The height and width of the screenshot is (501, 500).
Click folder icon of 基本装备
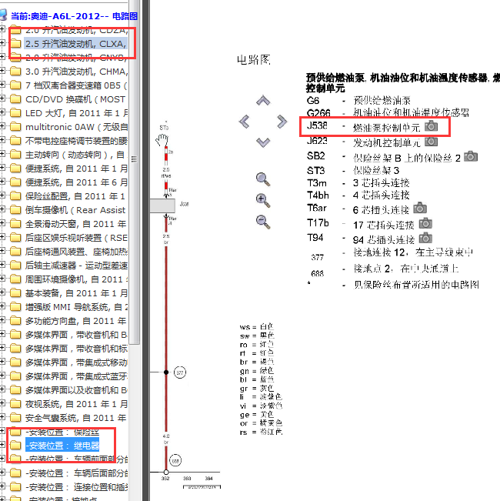[x=15, y=293]
